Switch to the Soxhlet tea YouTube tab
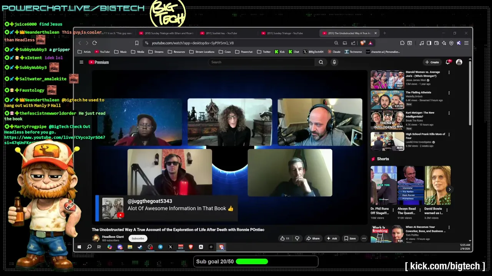Viewport: 492px width, 276px height. click(227, 33)
